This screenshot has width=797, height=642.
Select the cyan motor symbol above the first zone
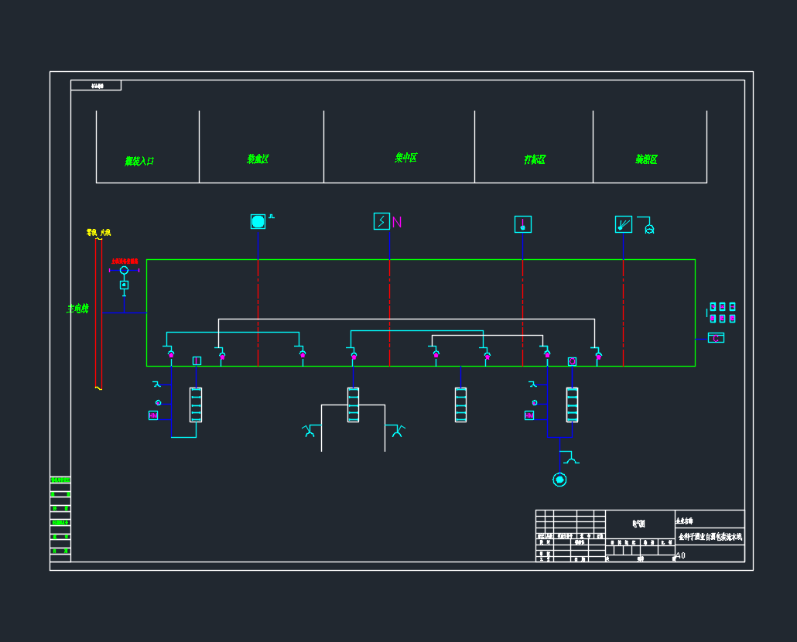258,221
